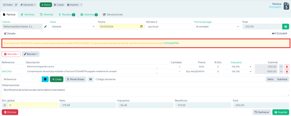This screenshot has width=291, height=116.
Task: Click the Reformas Ebro Norte client field
Action: click(22, 27)
